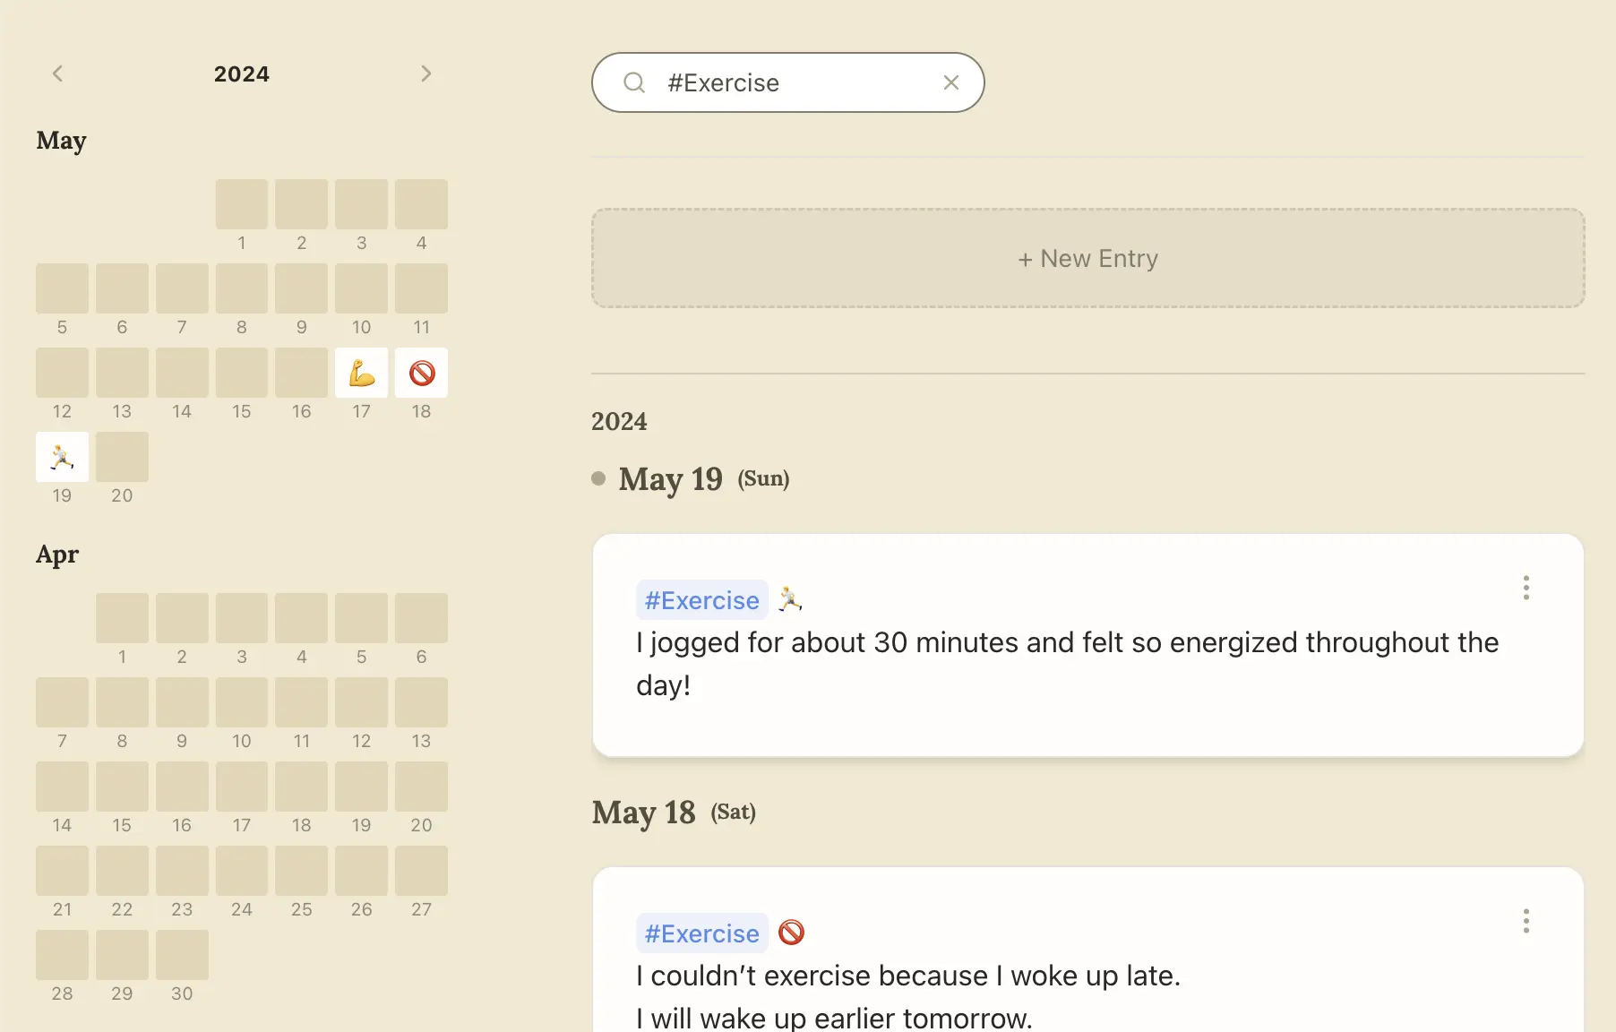Click the flexed biceps emoji on May 17

[361, 373]
